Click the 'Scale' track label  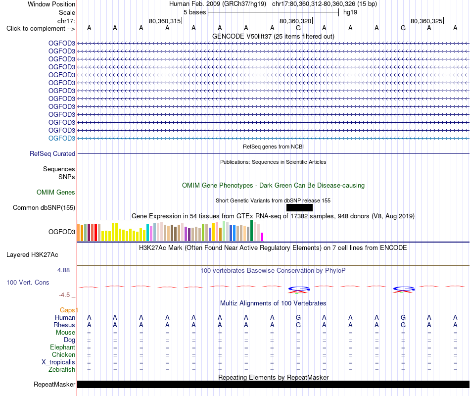67,12
